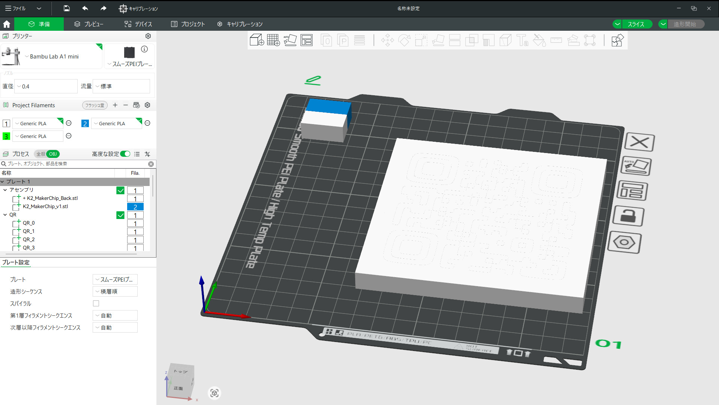Viewport: 719px width, 405px height.
Task: Switch to the プロジェクト tab
Action: 188,24
